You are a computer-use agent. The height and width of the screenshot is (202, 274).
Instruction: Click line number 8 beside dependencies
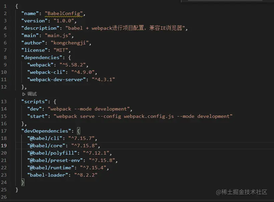[x=5, y=57]
